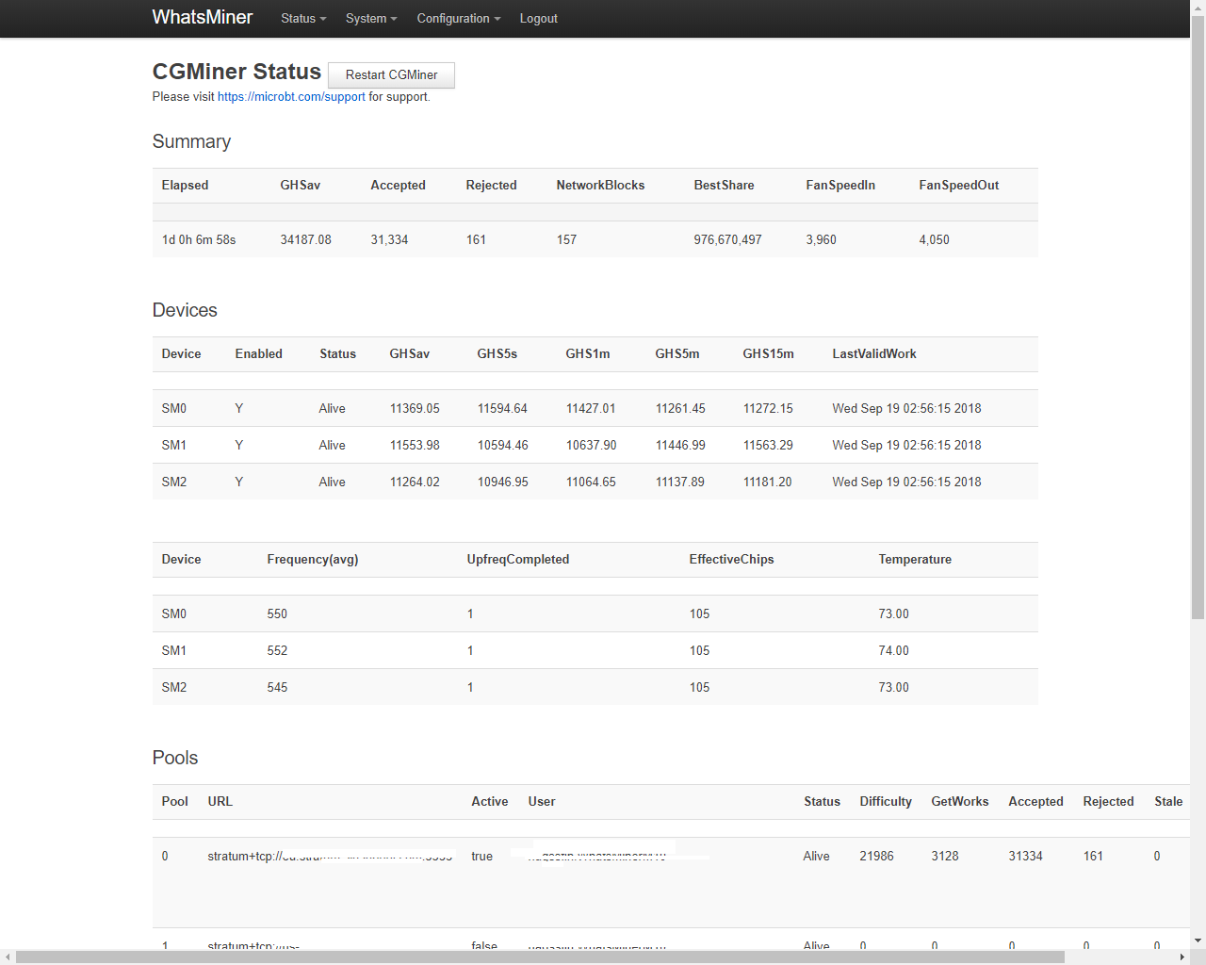This screenshot has width=1206, height=965.
Task: Select SM2 GHS15m value 11181.20
Action: tap(768, 482)
